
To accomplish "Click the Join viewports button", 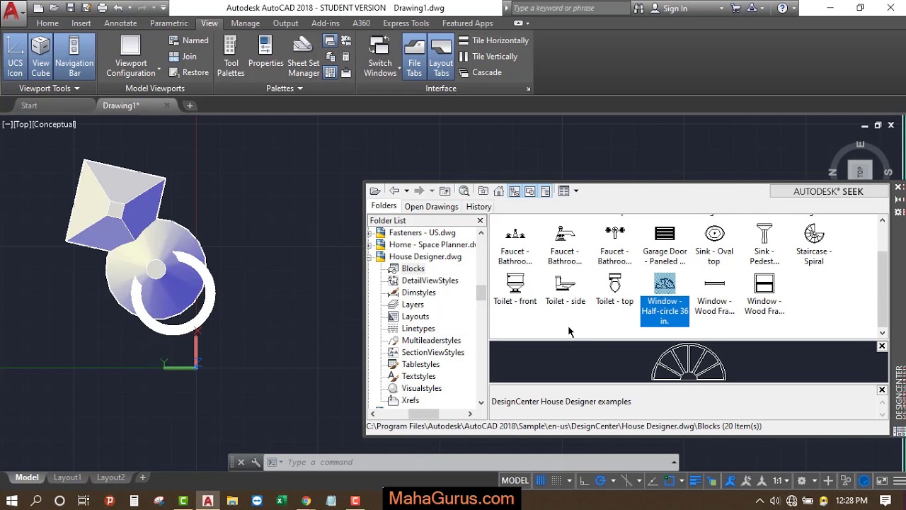I will (x=183, y=57).
